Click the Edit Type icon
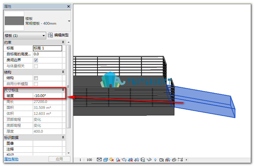Image resolution: width=254 pixels, height=166 pixels. (50, 35)
